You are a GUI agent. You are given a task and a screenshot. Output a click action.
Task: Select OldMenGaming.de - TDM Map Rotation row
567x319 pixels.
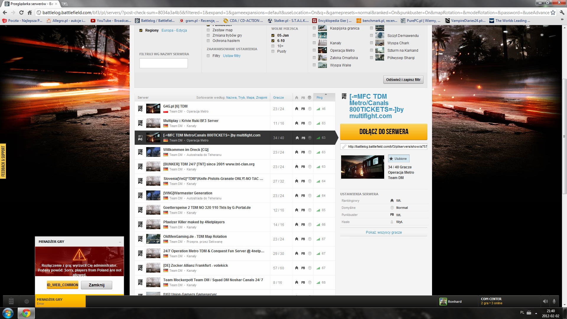235,239
